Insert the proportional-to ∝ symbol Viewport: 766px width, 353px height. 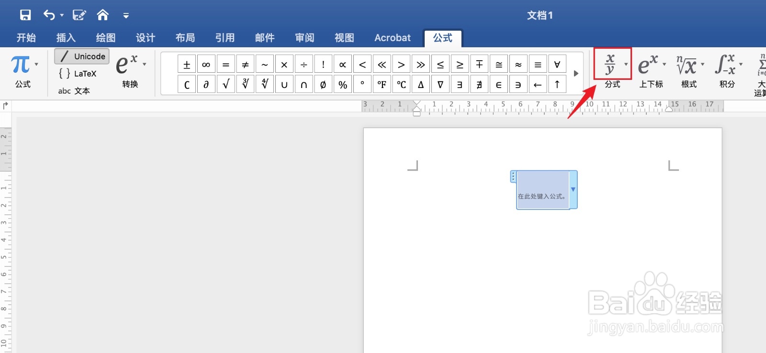pyautogui.click(x=343, y=64)
